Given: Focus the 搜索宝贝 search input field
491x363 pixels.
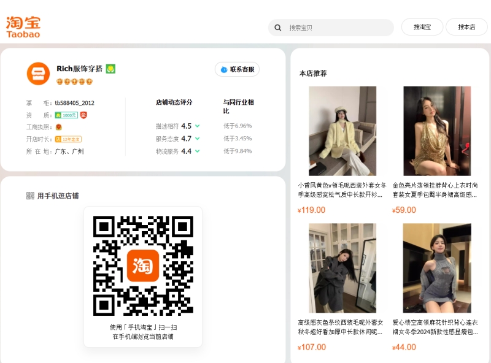Looking at the screenshot, I should tap(331, 28).
